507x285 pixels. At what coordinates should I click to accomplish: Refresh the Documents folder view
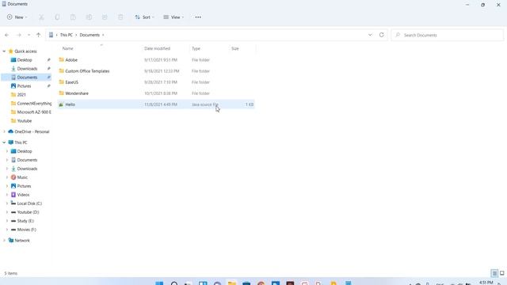click(382, 35)
